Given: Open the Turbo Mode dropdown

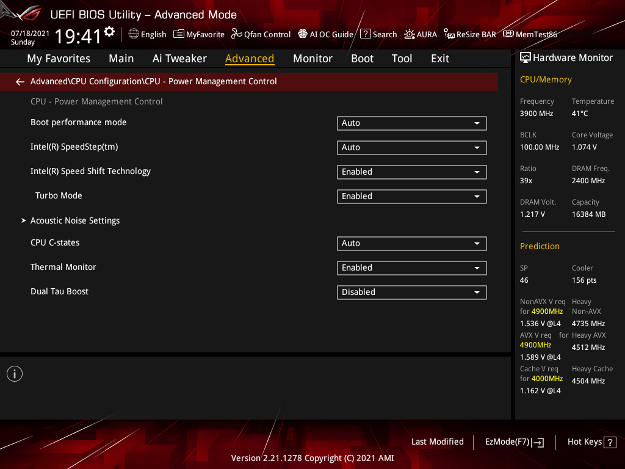Looking at the screenshot, I should (411, 196).
